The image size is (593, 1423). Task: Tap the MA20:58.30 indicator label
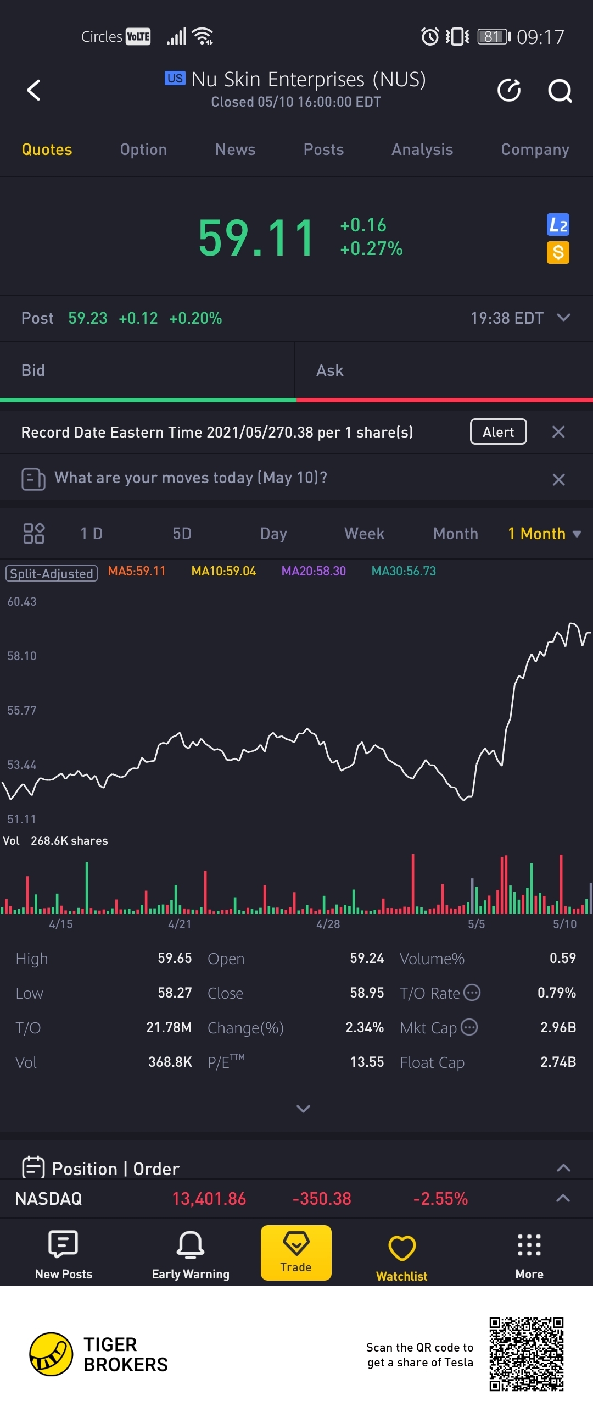click(314, 571)
